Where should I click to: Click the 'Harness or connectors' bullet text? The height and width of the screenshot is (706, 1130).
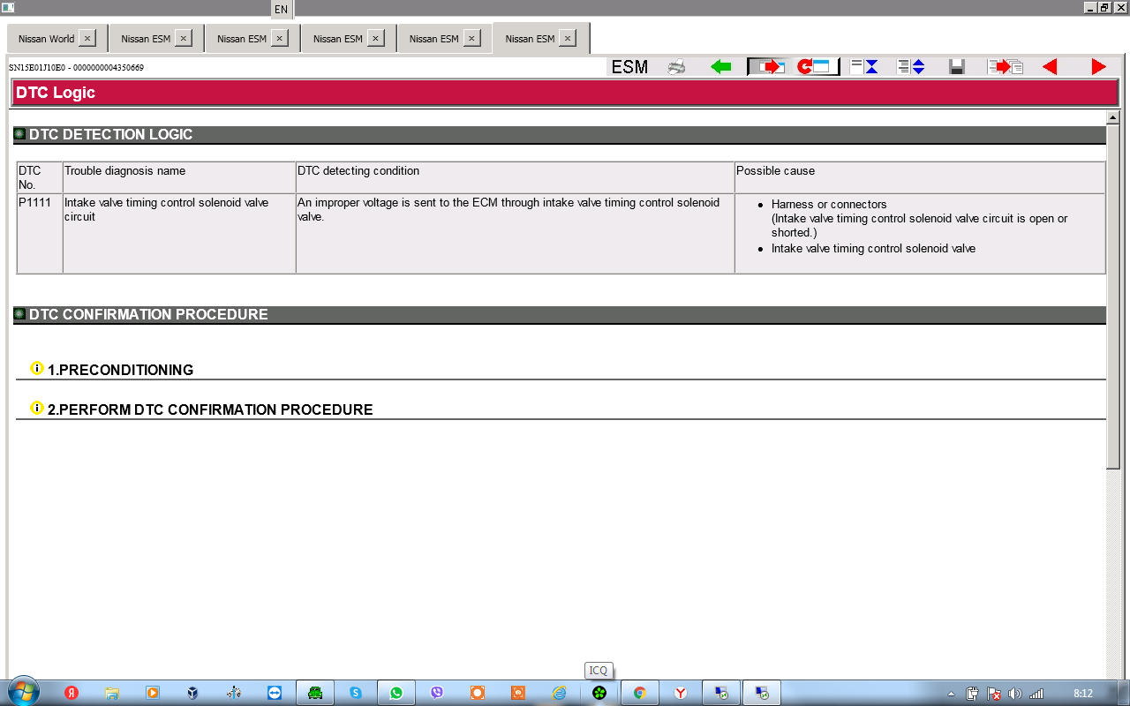tap(829, 205)
